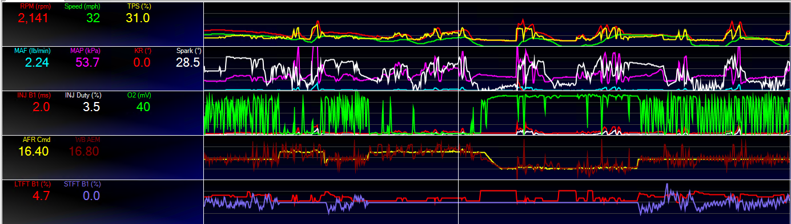This screenshot has width=791, height=224.
Task: Select the WB AEM value 16.80
Action: tap(85, 152)
